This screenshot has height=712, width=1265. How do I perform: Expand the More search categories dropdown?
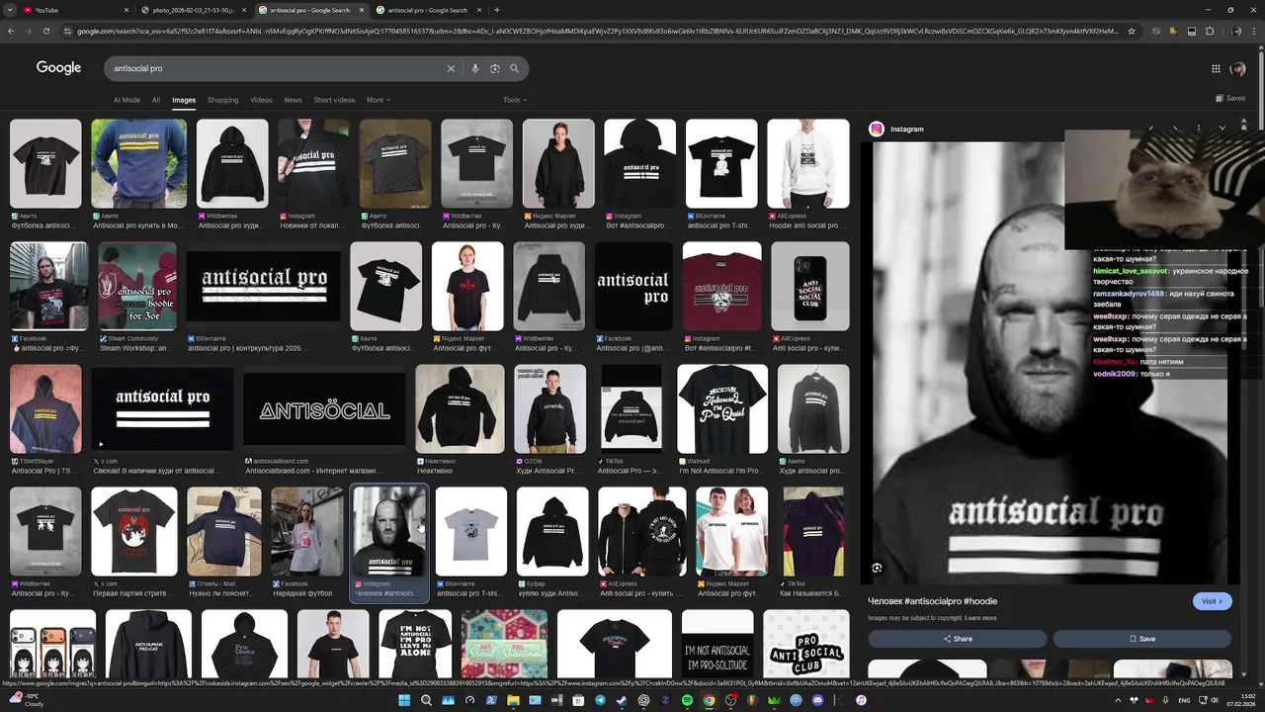(378, 100)
